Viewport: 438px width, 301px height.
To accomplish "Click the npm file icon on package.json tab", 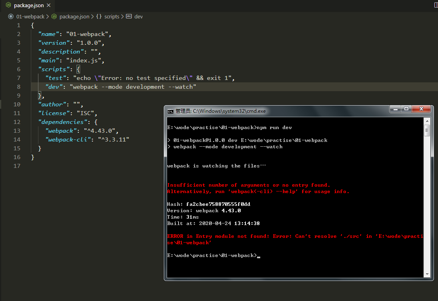I will coord(8,5).
